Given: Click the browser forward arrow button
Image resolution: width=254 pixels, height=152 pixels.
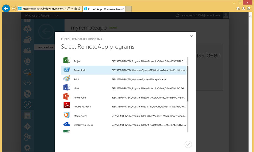Looking at the screenshot, I should pos(14,8).
